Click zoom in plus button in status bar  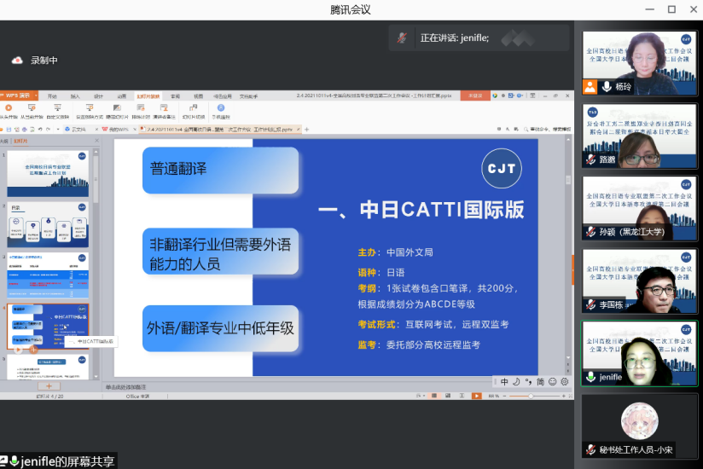(564, 396)
